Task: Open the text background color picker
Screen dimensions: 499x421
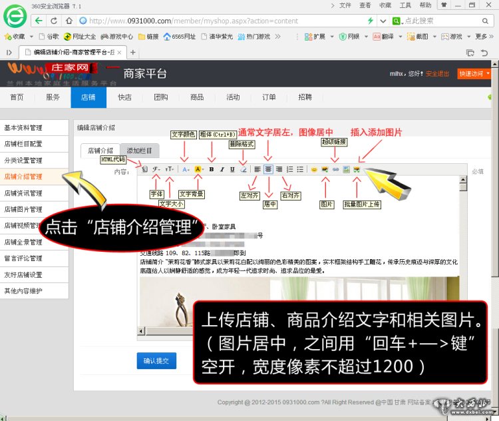Action: coord(199,169)
